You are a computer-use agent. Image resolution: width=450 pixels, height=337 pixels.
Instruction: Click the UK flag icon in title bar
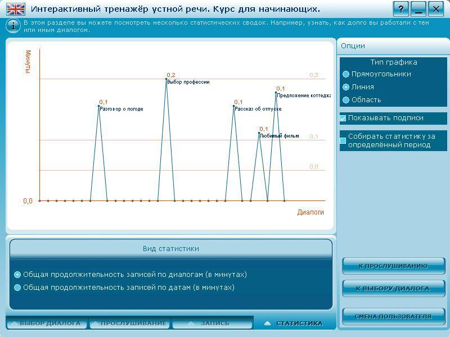(16, 9)
